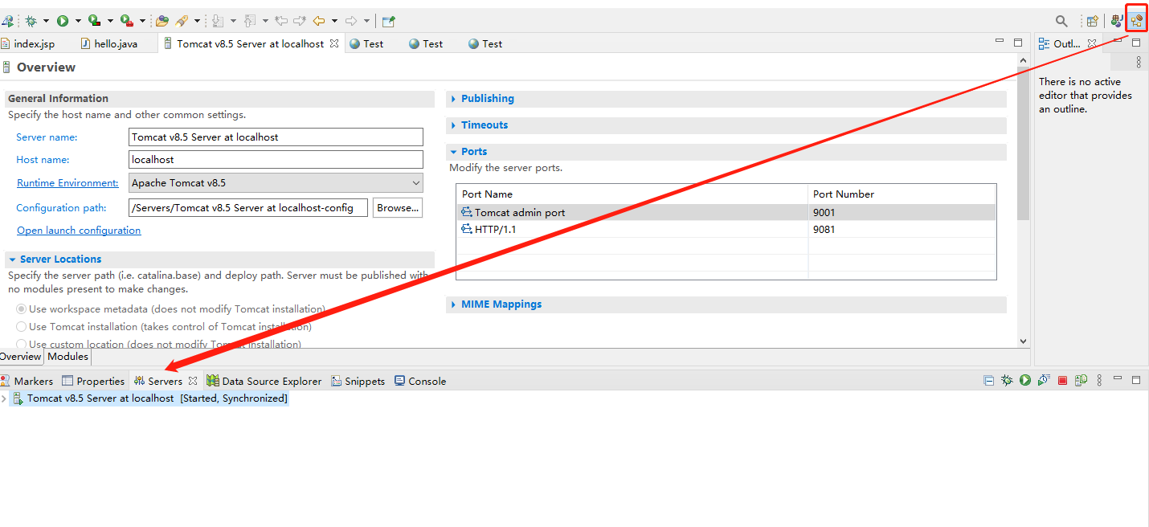The width and height of the screenshot is (1149, 527).
Task: Navigate Back with the yellow arrow
Action: pos(319,21)
